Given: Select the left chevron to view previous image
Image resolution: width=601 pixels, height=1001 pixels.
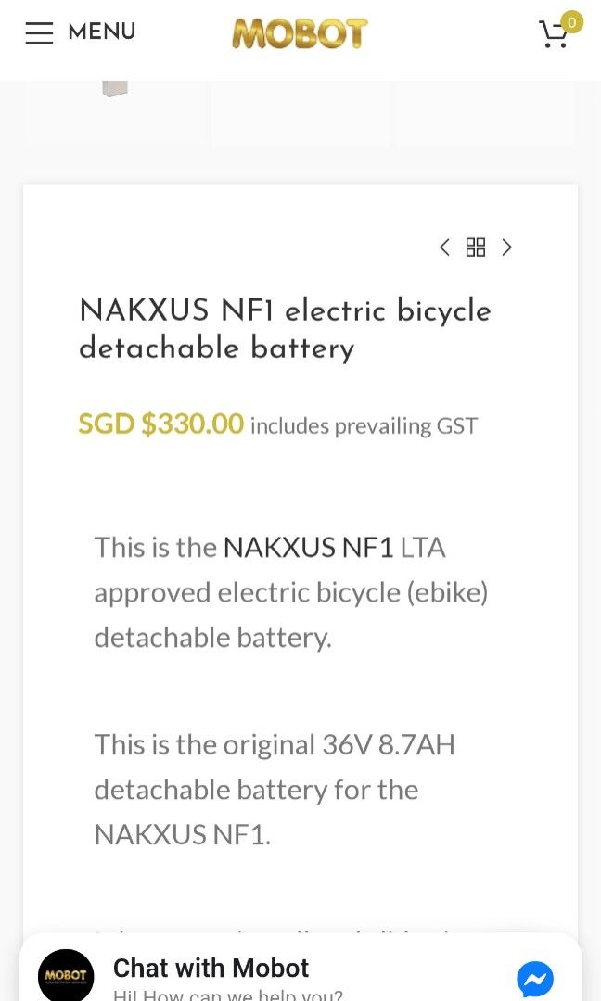Looking at the screenshot, I should 444,247.
